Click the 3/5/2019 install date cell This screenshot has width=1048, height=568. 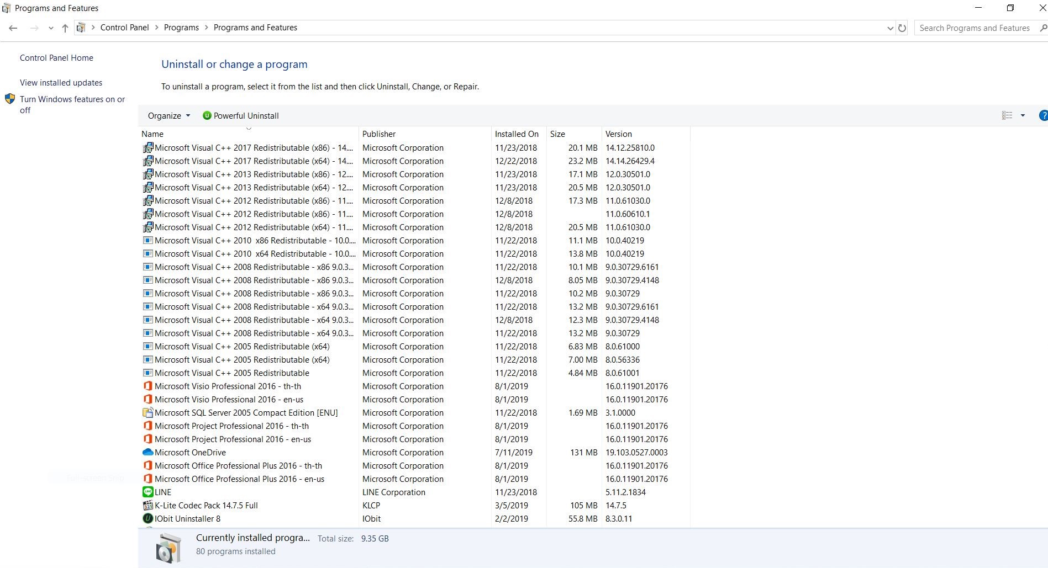coord(512,505)
